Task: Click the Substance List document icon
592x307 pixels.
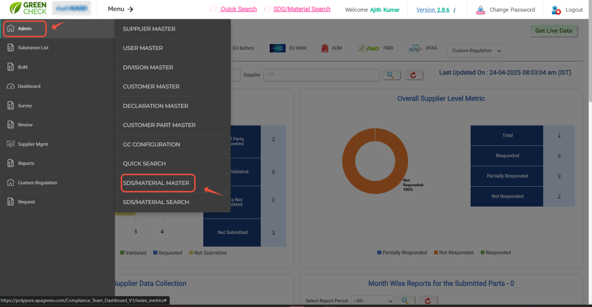Action: (x=11, y=47)
